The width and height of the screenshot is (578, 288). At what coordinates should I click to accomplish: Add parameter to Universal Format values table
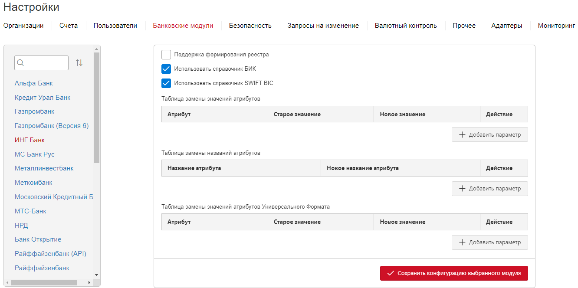tap(490, 242)
